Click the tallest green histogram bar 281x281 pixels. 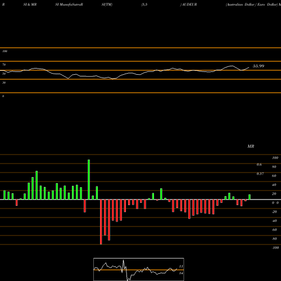tap(89, 179)
